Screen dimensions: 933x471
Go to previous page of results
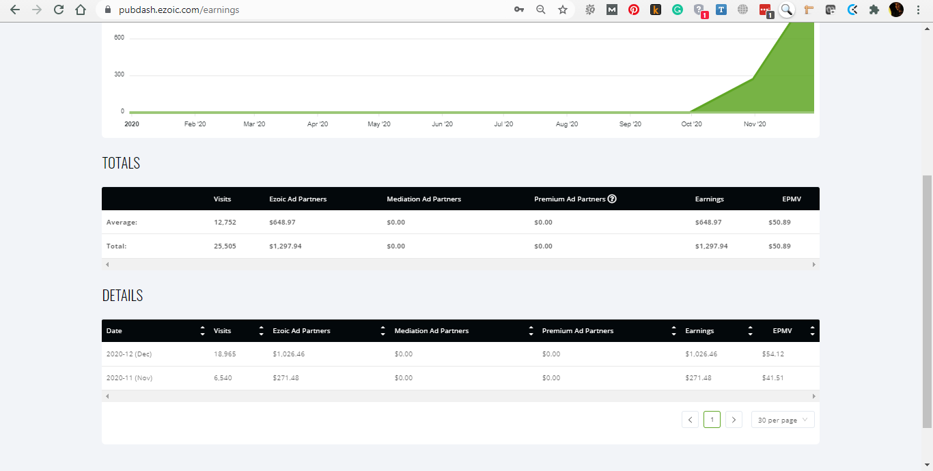point(690,420)
